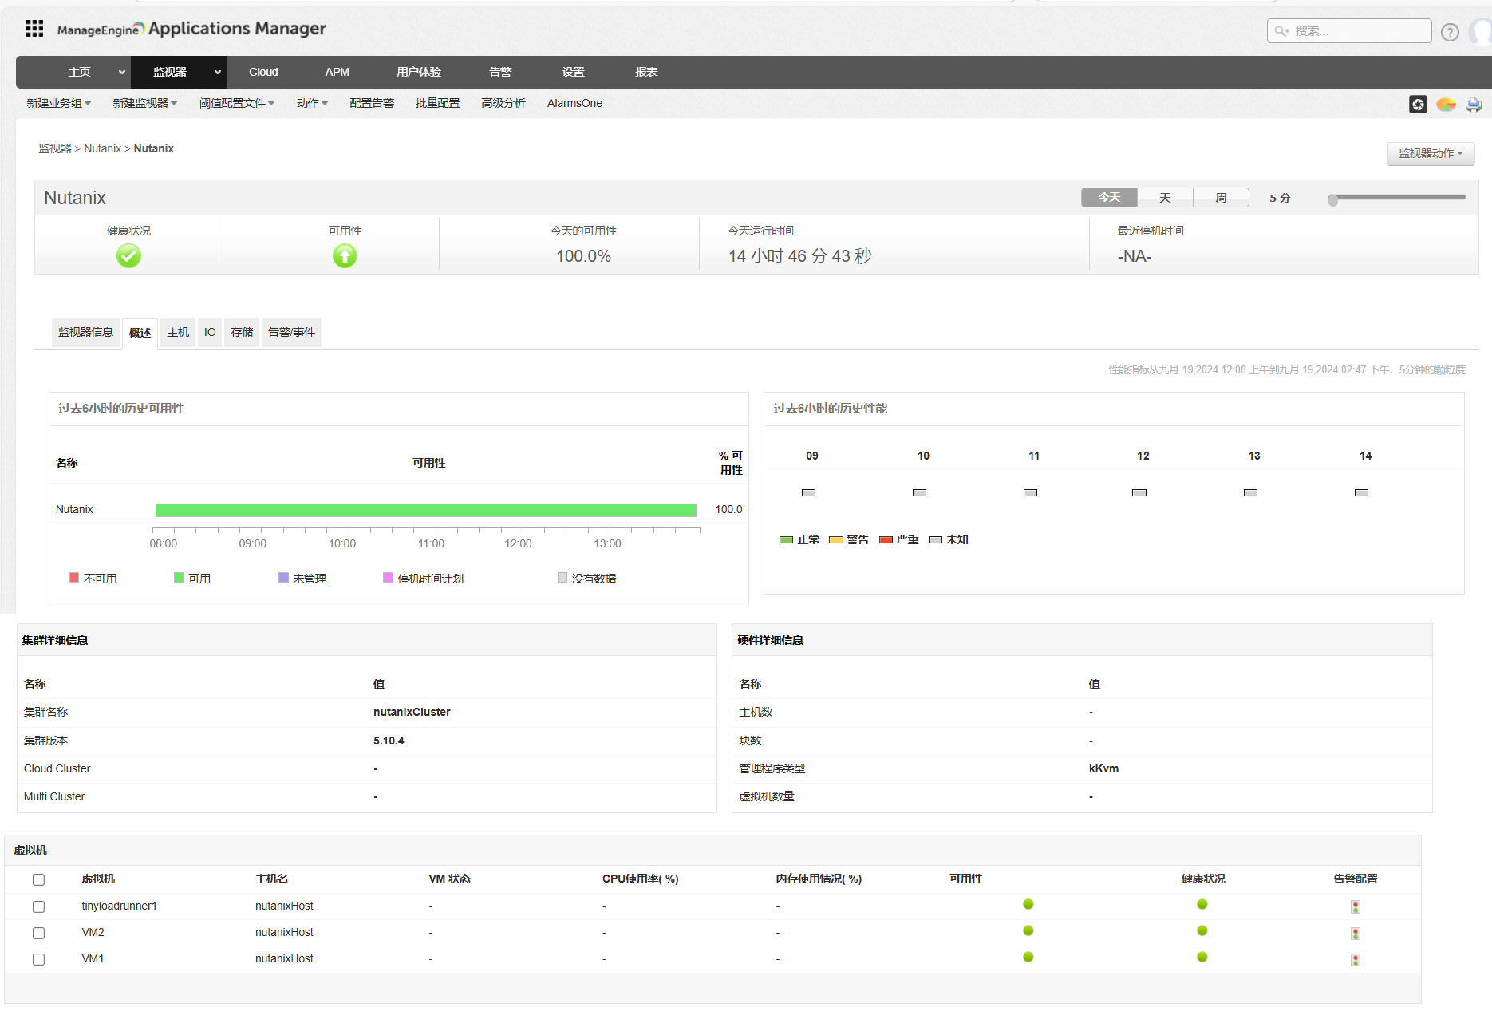Click availability green dot for VM1
This screenshot has width=1492, height=1015.
pos(1028,957)
